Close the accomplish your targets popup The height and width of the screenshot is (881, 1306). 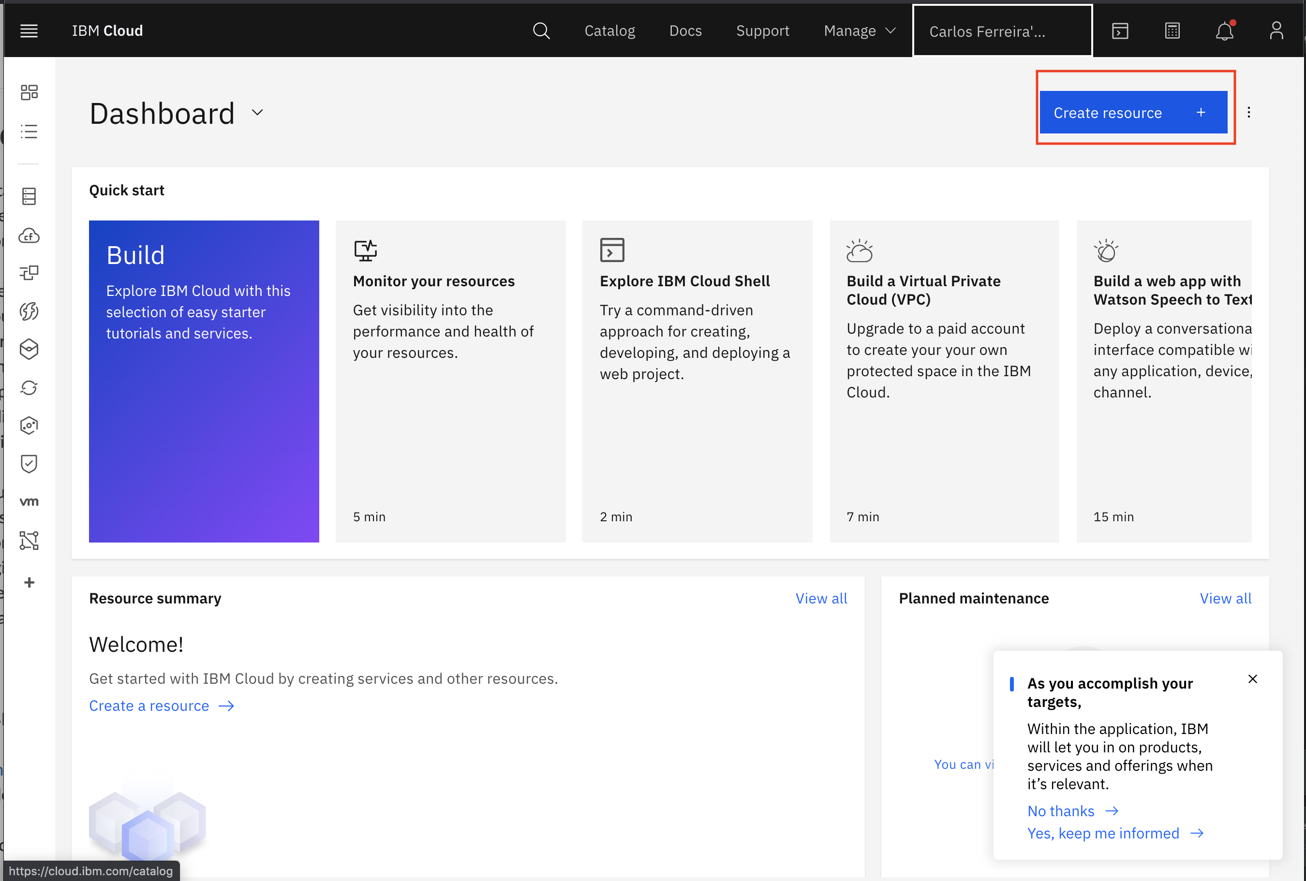click(x=1253, y=679)
